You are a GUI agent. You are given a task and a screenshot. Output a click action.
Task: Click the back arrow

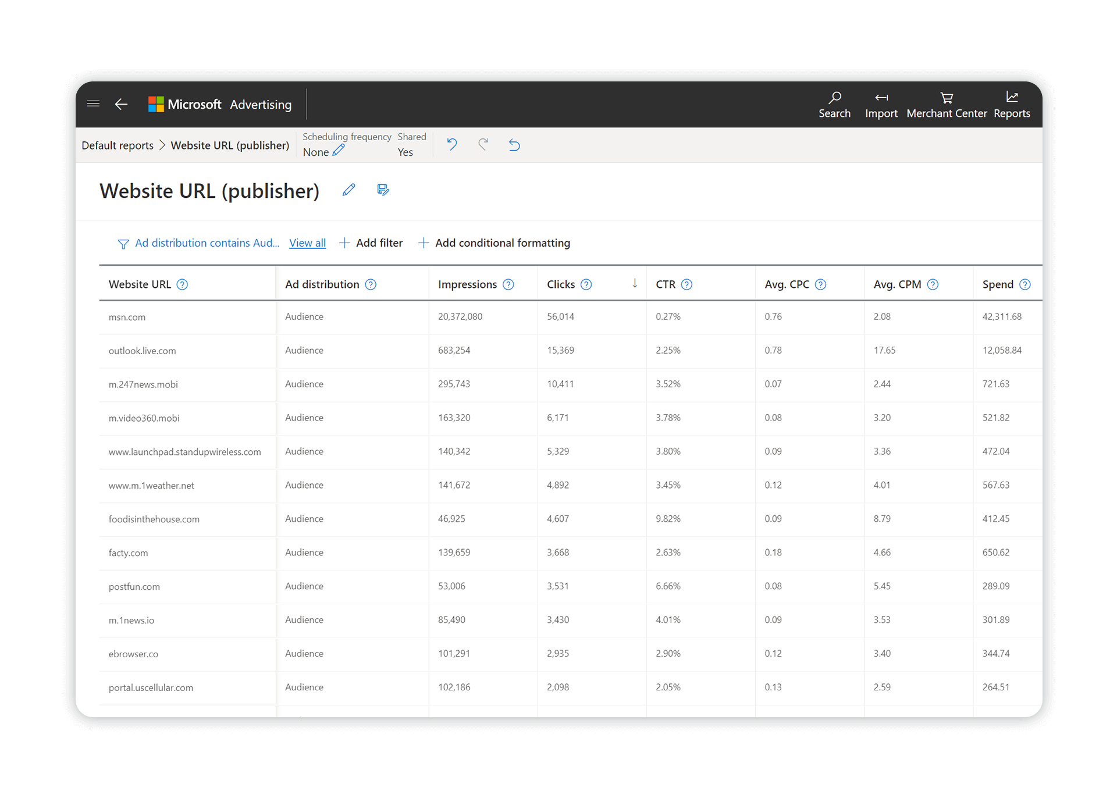tap(120, 104)
